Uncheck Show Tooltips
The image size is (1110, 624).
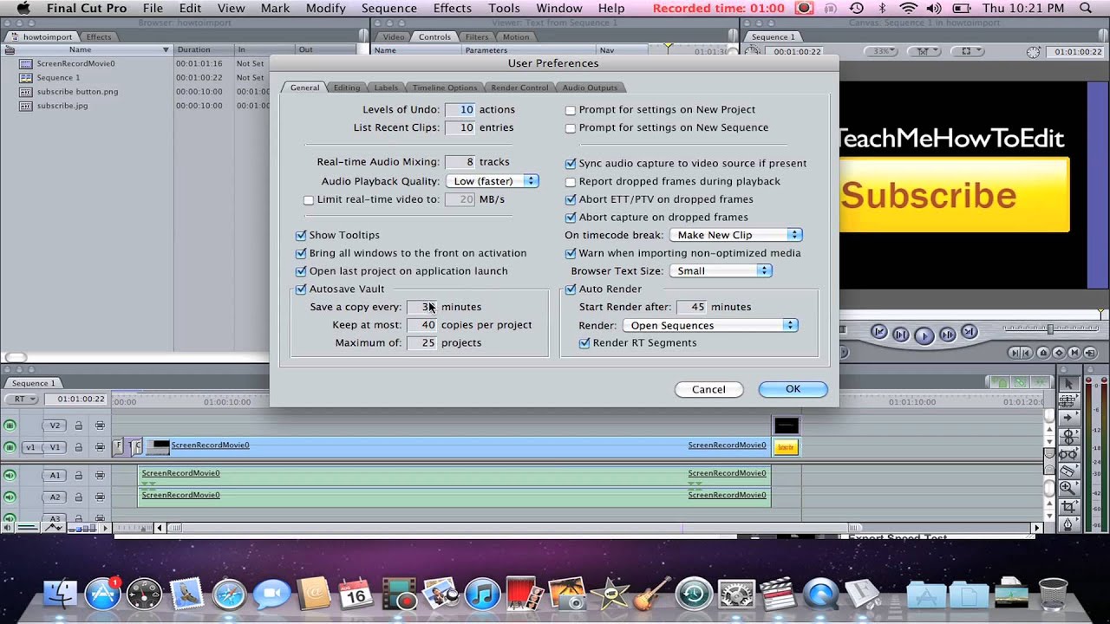pos(301,235)
